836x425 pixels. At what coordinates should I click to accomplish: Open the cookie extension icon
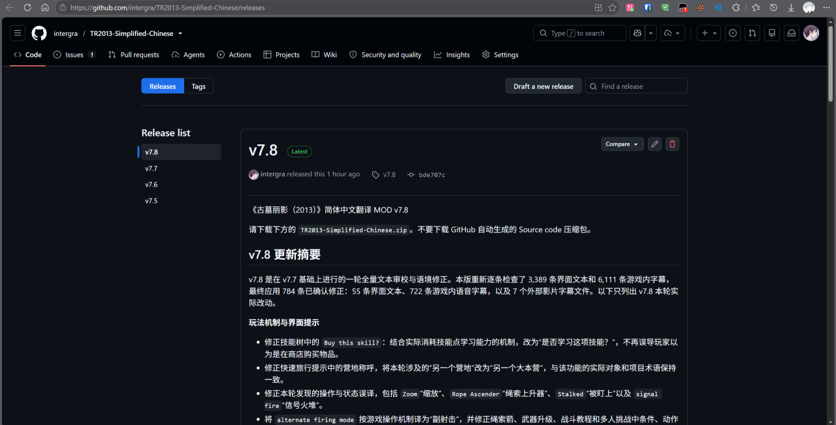pyautogui.click(x=700, y=8)
